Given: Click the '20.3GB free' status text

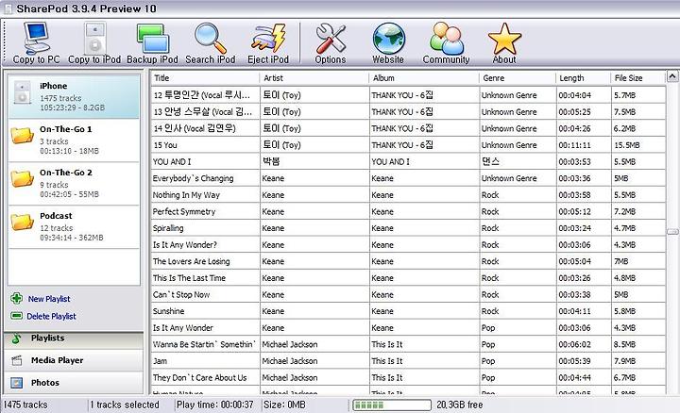Looking at the screenshot, I should coord(460,405).
